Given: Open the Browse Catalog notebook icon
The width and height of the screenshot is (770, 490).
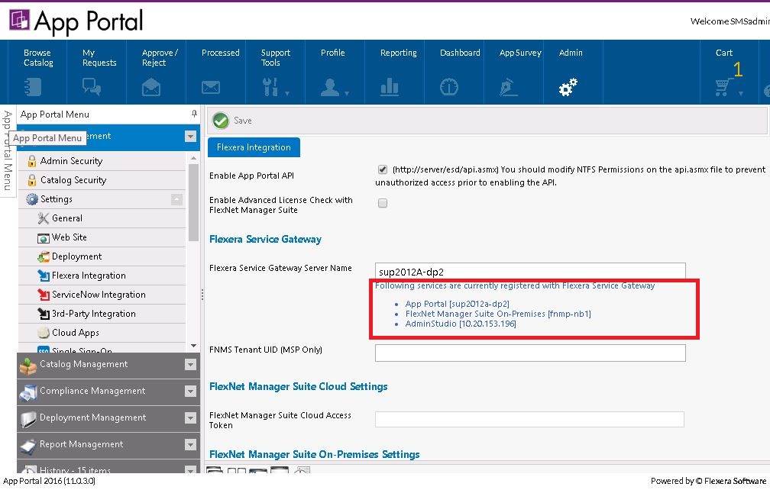Looking at the screenshot, I should [x=33, y=87].
